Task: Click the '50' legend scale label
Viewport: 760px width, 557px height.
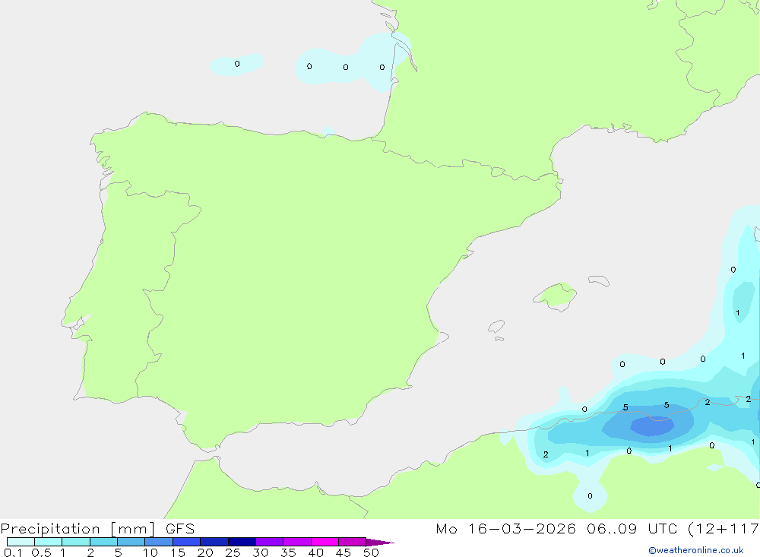Action: 372,552
